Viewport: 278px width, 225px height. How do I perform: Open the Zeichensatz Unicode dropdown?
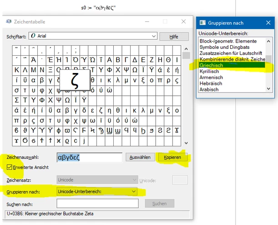97,180
